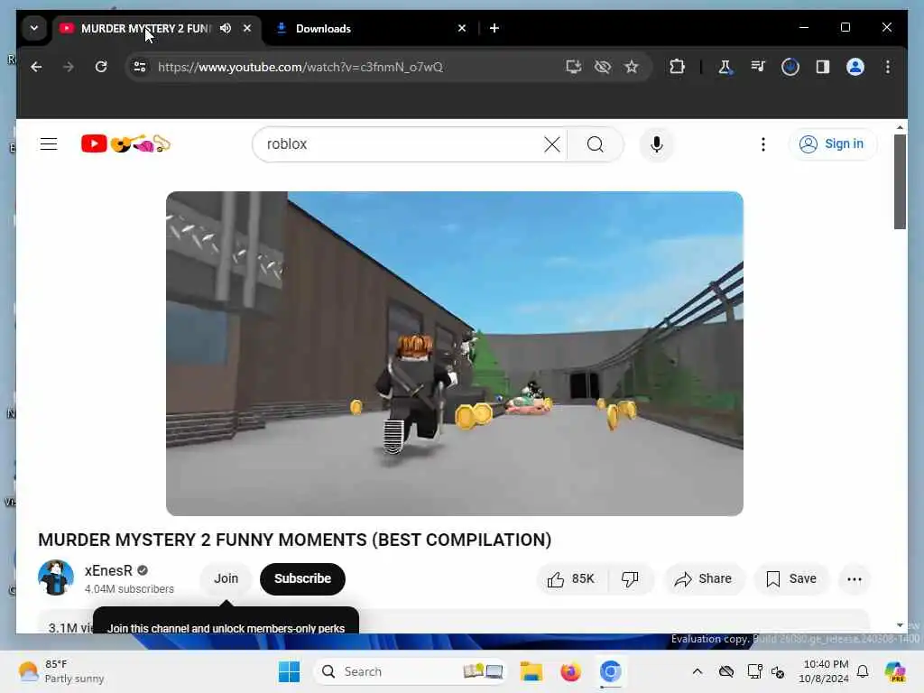The image size is (924, 693).
Task: Open the weather widget showing 85°F
Action: tap(60, 671)
